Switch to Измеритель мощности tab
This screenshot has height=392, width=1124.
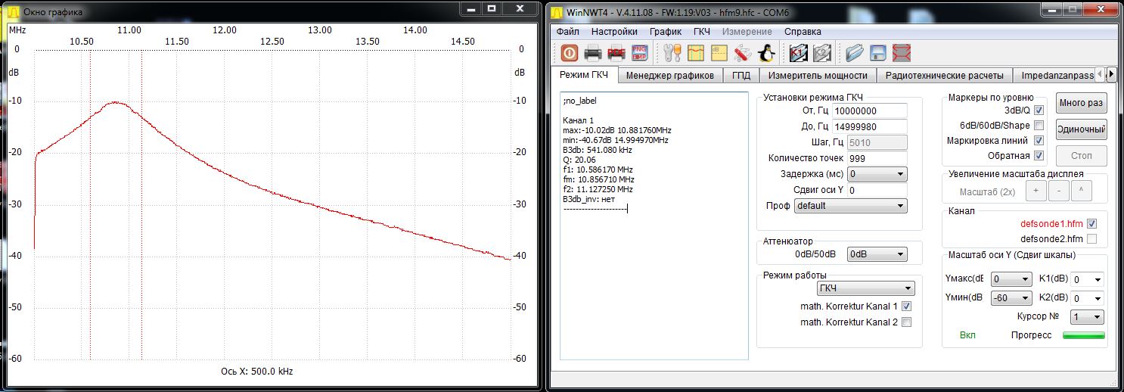[x=818, y=76]
